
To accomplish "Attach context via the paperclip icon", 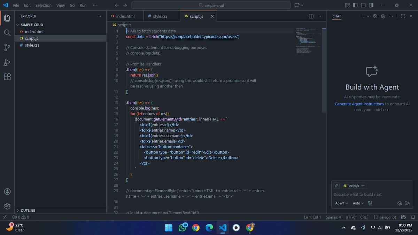I will [x=336, y=186].
